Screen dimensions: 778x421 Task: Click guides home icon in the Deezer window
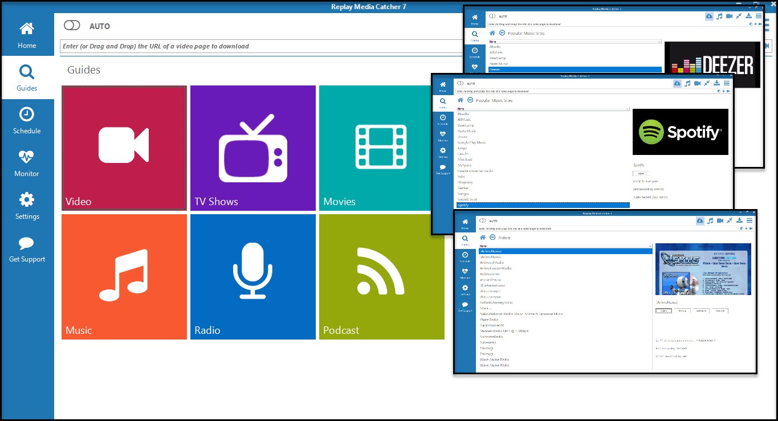[x=492, y=33]
